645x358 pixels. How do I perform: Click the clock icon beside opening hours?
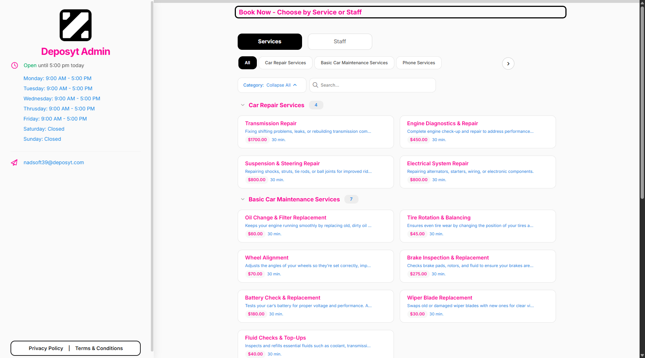[14, 65]
